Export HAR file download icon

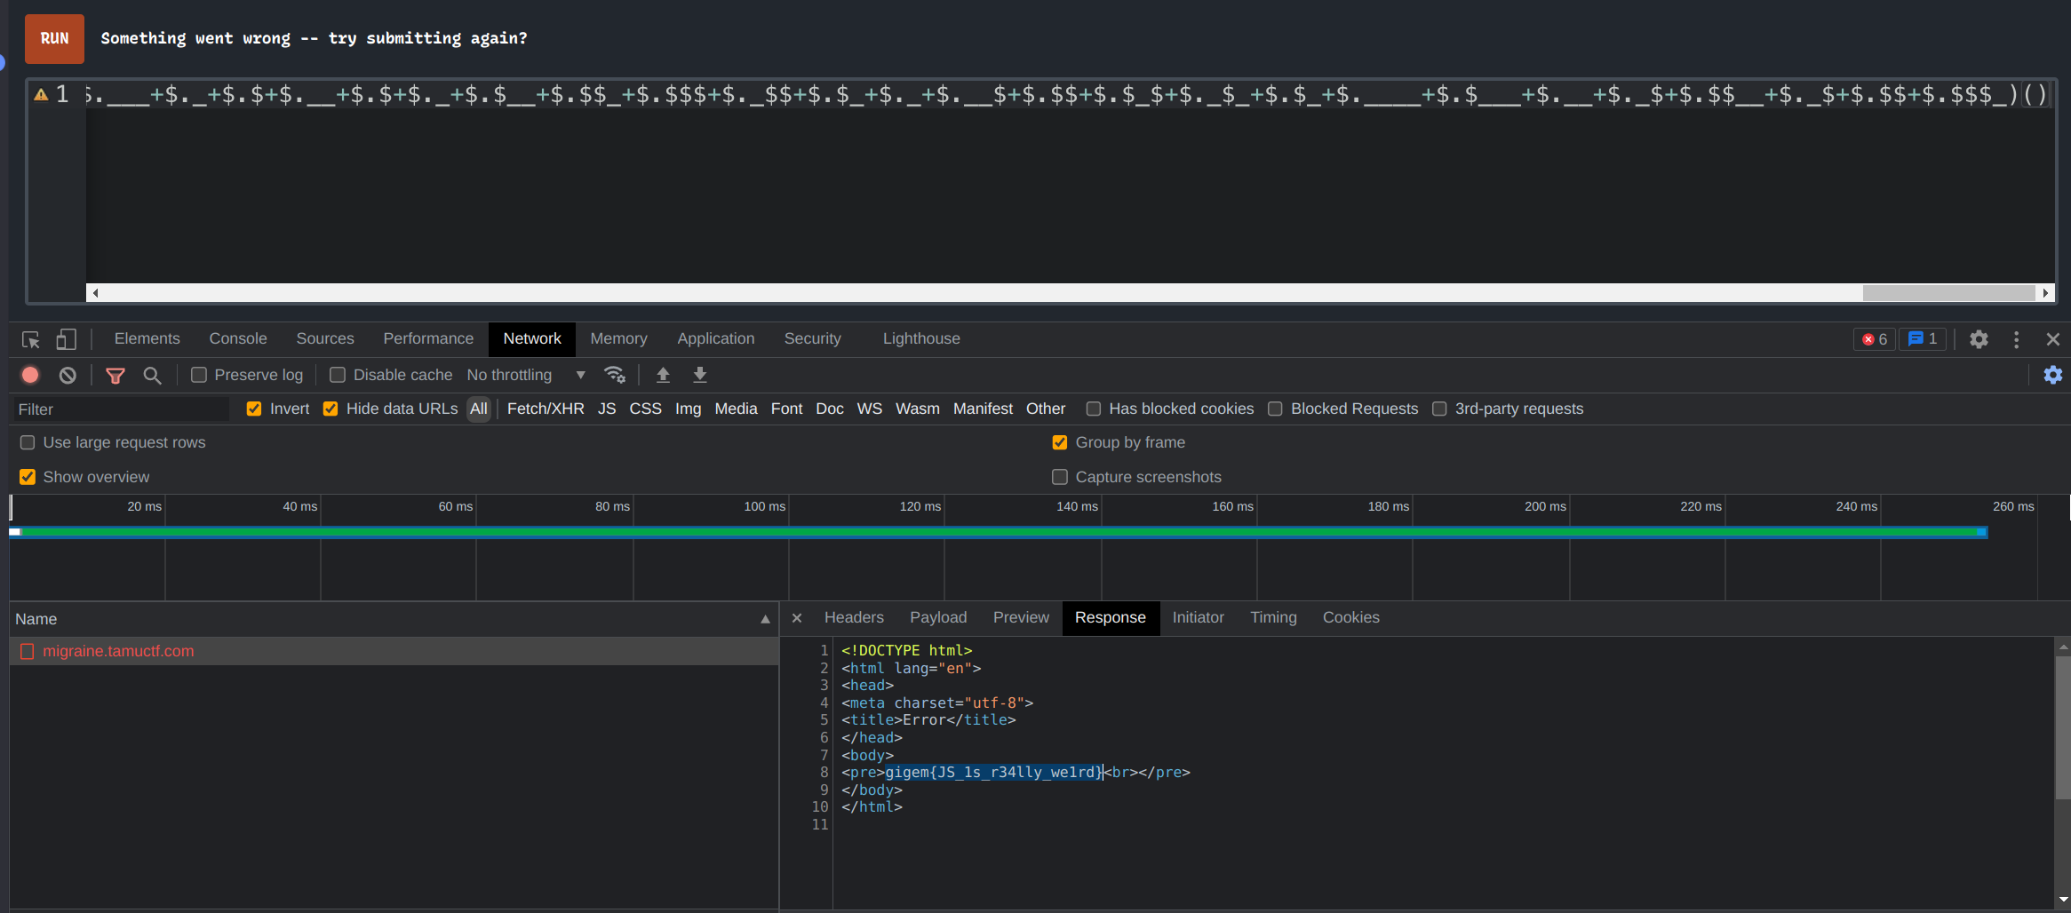pos(700,375)
